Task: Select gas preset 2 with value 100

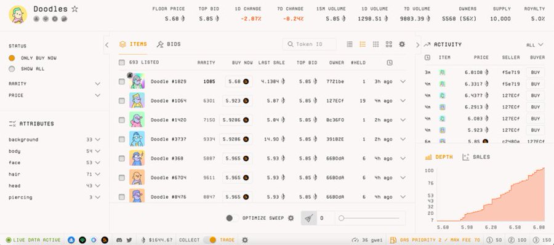Action: 517,240
